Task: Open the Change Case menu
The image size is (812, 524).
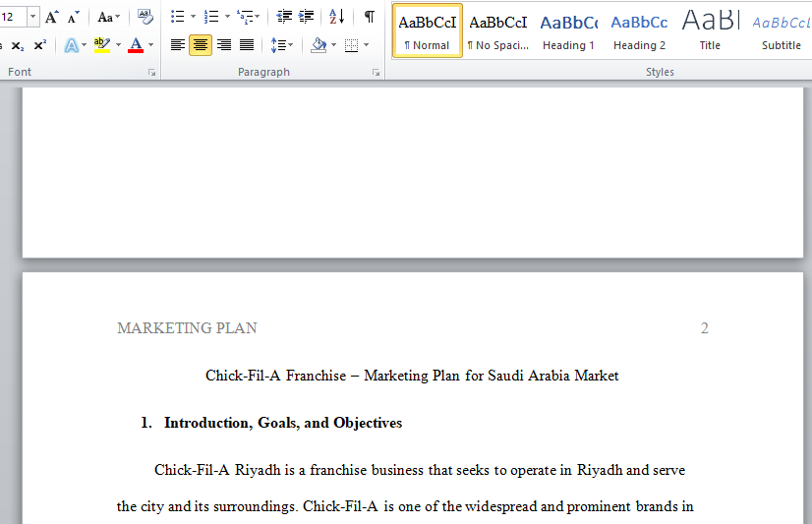Action: click(109, 17)
